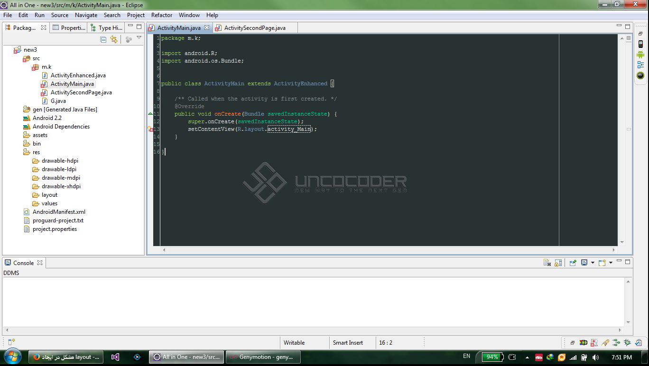
Task: Open the Edit menu
Action: [23, 15]
